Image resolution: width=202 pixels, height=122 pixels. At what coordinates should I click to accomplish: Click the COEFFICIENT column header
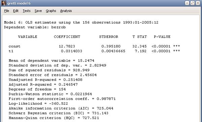coord(67,37)
